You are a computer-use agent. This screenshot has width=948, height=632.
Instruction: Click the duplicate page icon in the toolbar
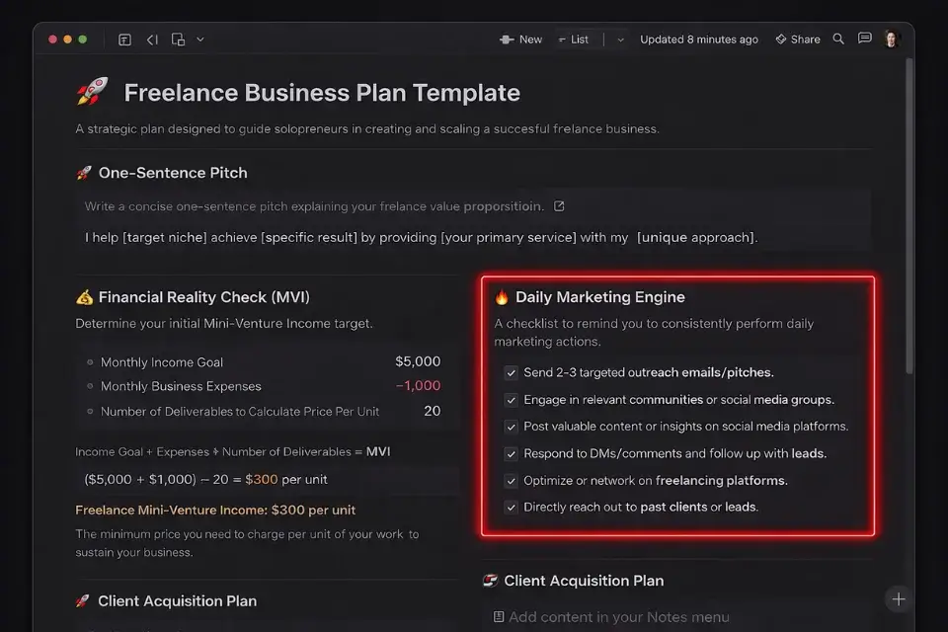(178, 39)
